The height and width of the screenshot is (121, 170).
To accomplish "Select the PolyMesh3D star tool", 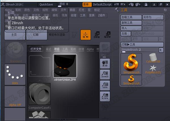I will tap(153, 69).
